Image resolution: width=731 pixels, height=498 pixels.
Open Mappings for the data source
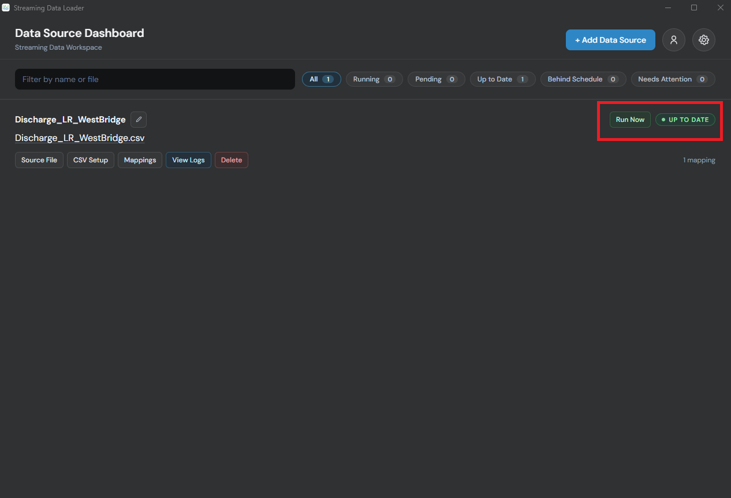pos(140,160)
